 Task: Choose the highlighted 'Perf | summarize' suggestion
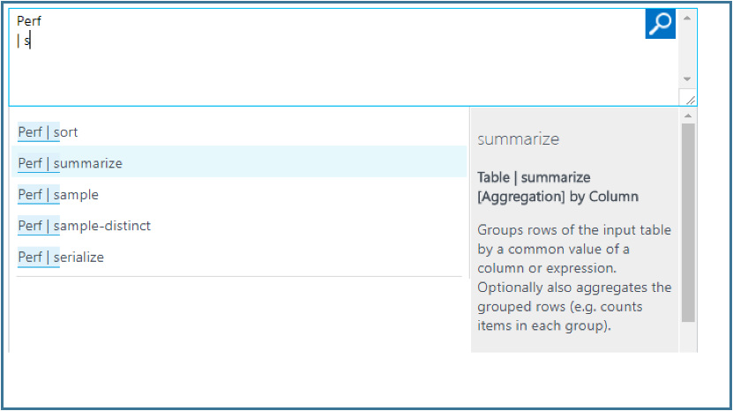click(x=239, y=163)
